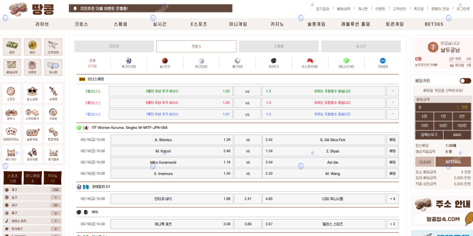This screenshot has width=473, height=236.
Task: Open 배당 options for A. Shimizu match
Action: click(393, 140)
